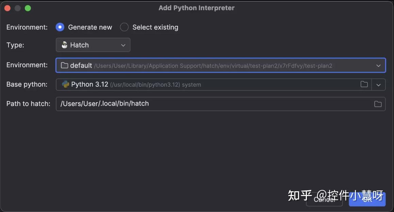Switch to Select existing environment option

[x=124, y=27]
